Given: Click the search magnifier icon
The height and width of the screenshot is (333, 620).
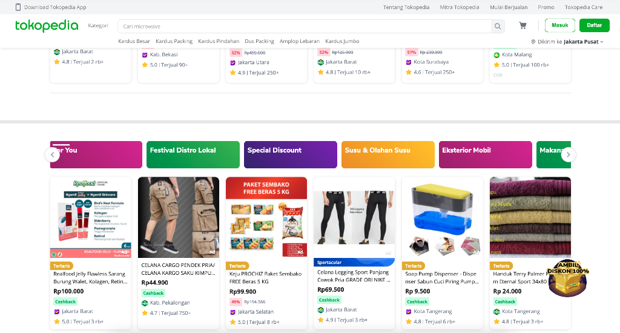Looking at the screenshot, I should (498, 26).
